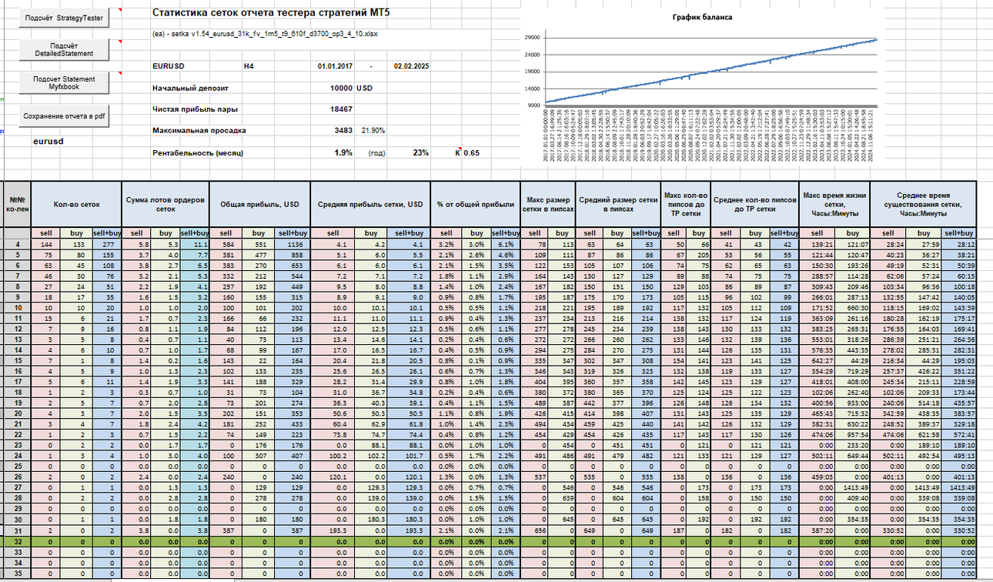Click Сохранение отчета в pdf button

pos(64,116)
